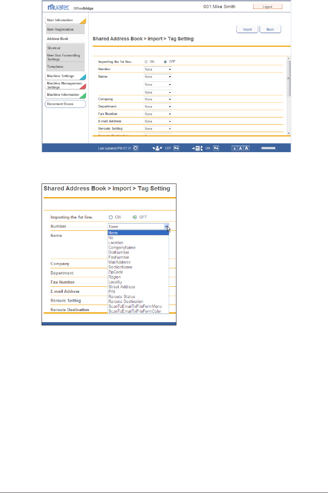Open the E-mail Address tag dropdown

point(158,121)
